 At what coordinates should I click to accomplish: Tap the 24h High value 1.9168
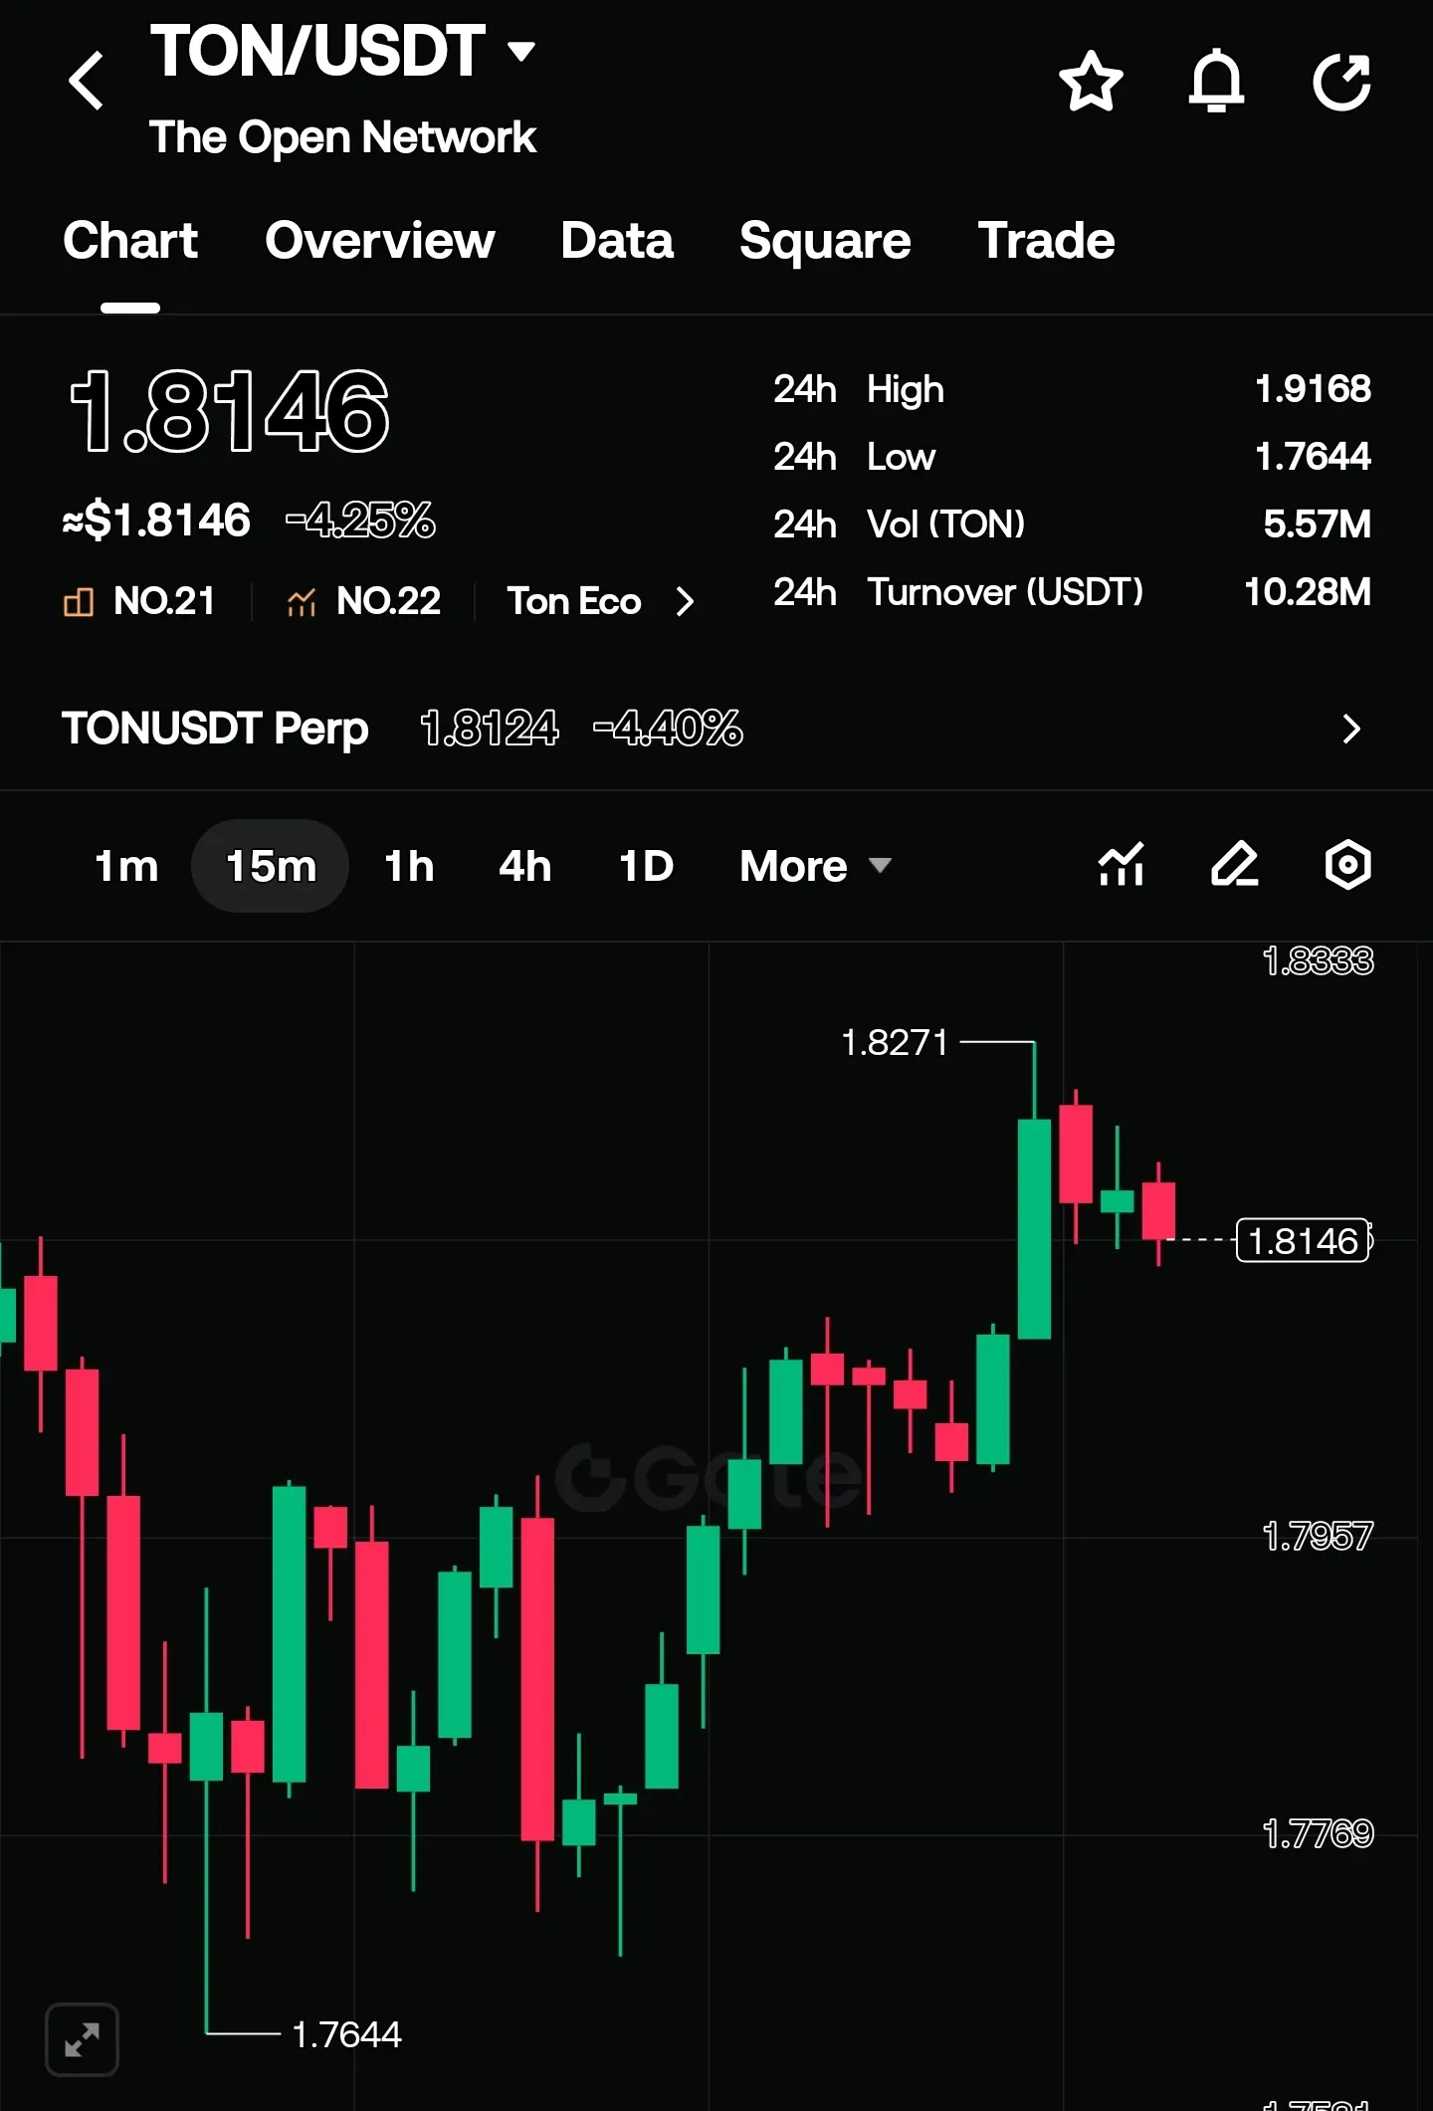(x=1313, y=389)
